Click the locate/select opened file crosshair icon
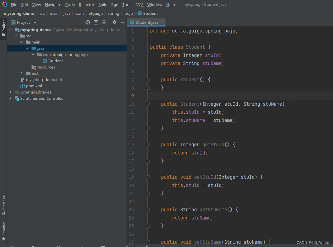 click(x=88, y=22)
